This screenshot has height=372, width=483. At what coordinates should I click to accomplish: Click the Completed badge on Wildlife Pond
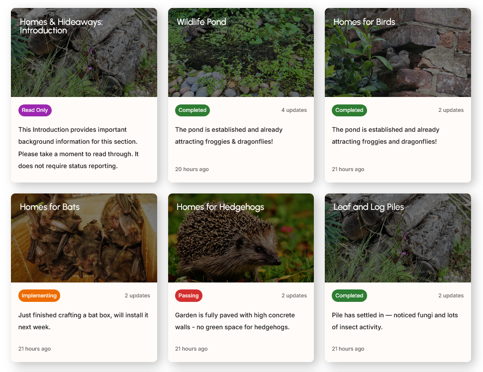tap(193, 110)
